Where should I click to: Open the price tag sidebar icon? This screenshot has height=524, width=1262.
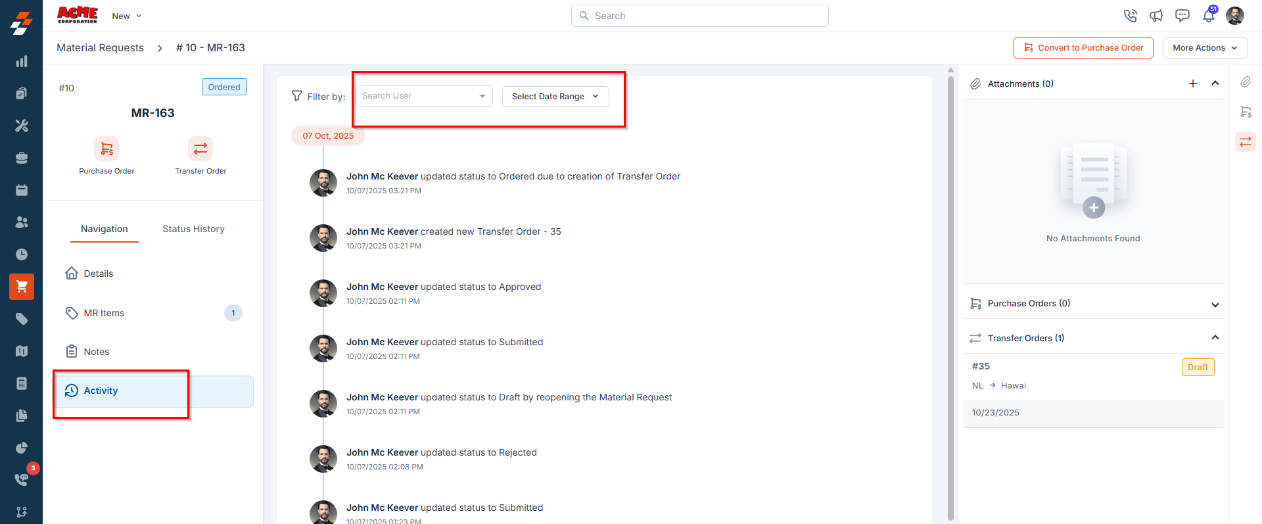tap(22, 319)
